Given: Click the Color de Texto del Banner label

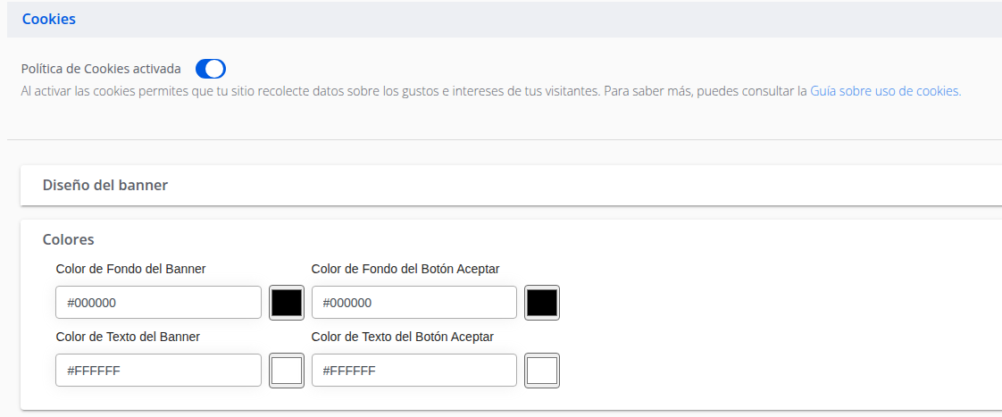Looking at the screenshot, I should coord(127,337).
